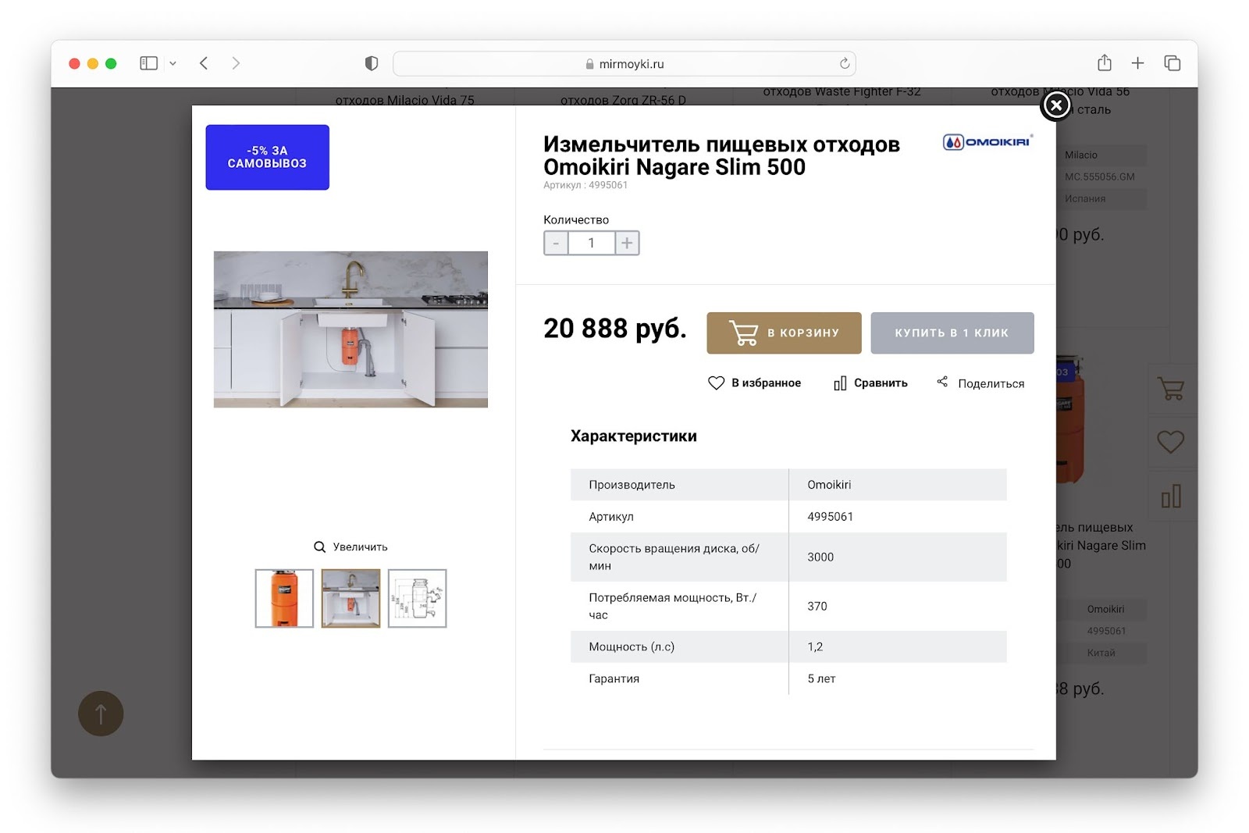Click the Safari sidebar toggle icon
This screenshot has height=833, width=1249.
click(x=148, y=63)
